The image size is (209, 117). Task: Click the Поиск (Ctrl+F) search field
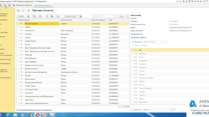point(104,16)
